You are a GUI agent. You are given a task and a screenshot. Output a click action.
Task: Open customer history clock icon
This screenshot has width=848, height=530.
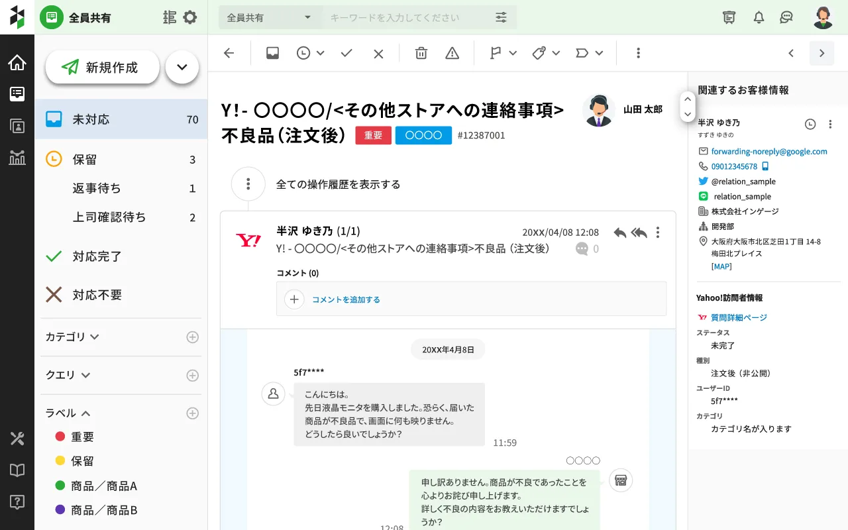810,124
